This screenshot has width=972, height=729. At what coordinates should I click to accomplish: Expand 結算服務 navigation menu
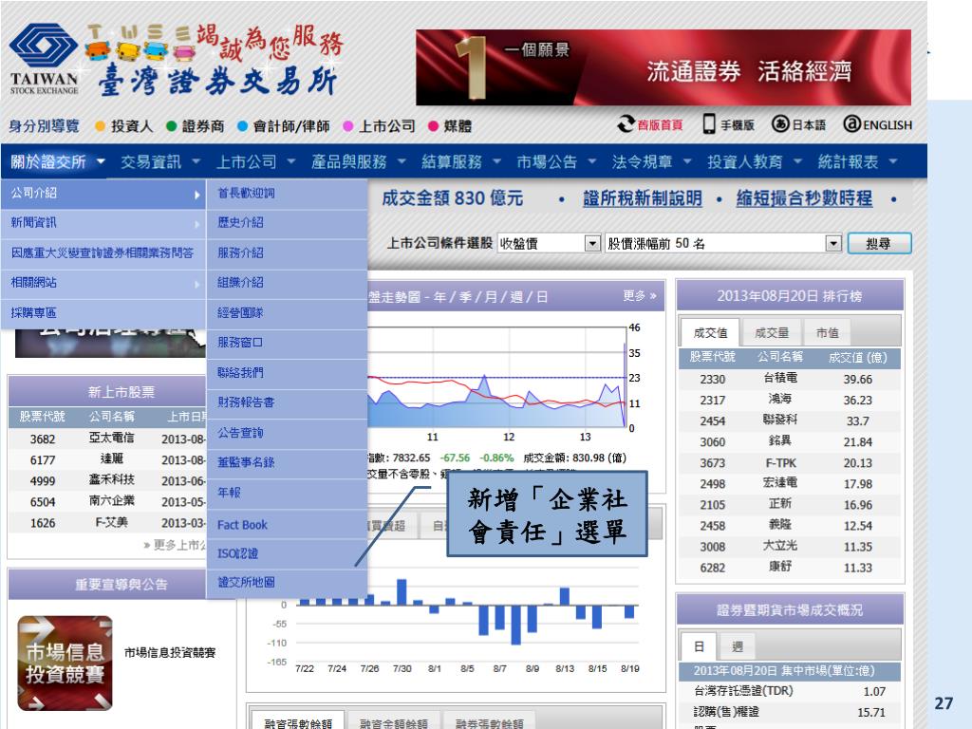click(x=460, y=161)
